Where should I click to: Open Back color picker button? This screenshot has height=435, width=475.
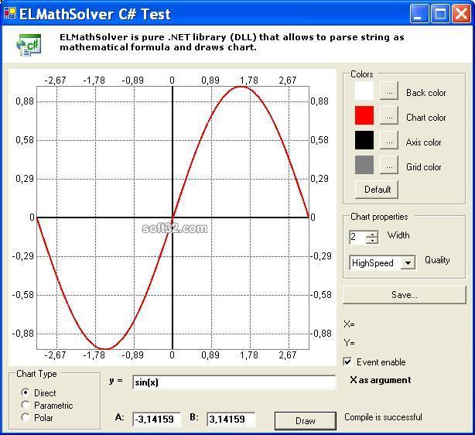tap(389, 91)
